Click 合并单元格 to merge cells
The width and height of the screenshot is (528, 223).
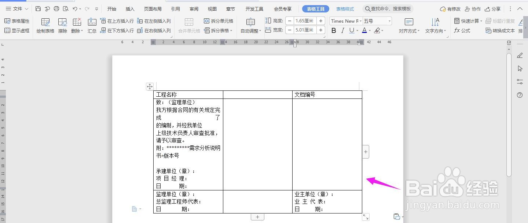(x=188, y=26)
